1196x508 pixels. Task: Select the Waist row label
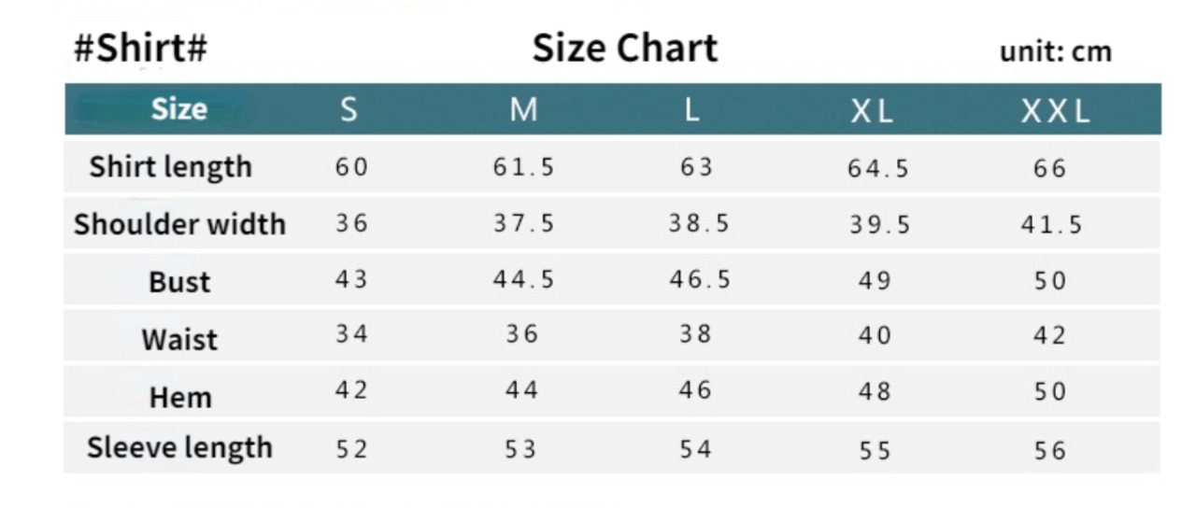pyautogui.click(x=179, y=339)
